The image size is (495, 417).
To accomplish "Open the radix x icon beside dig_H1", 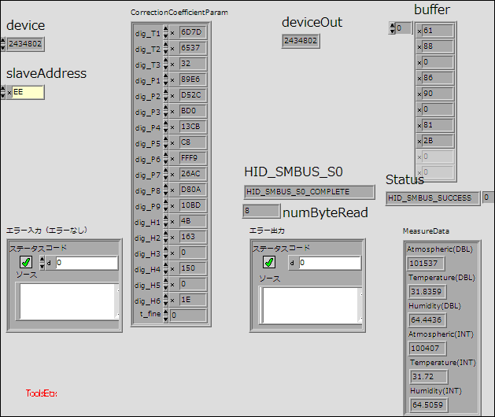I will point(172,222).
